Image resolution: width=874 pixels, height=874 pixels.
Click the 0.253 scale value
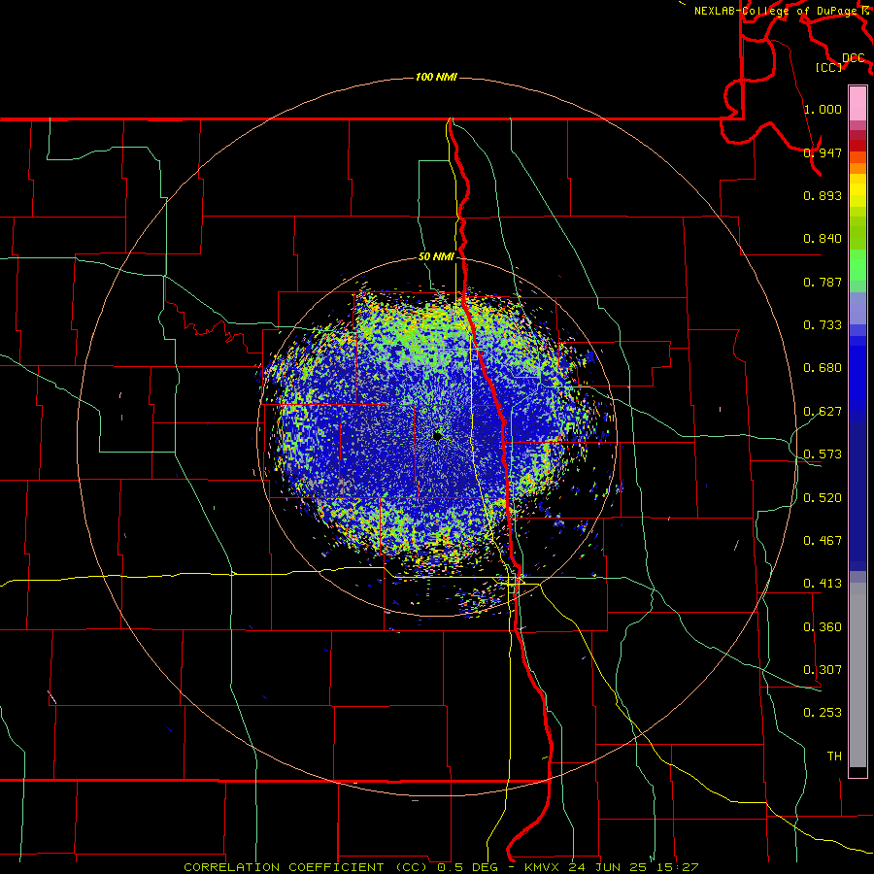click(x=823, y=713)
